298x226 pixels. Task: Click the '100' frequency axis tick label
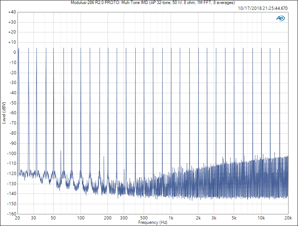[81, 218]
